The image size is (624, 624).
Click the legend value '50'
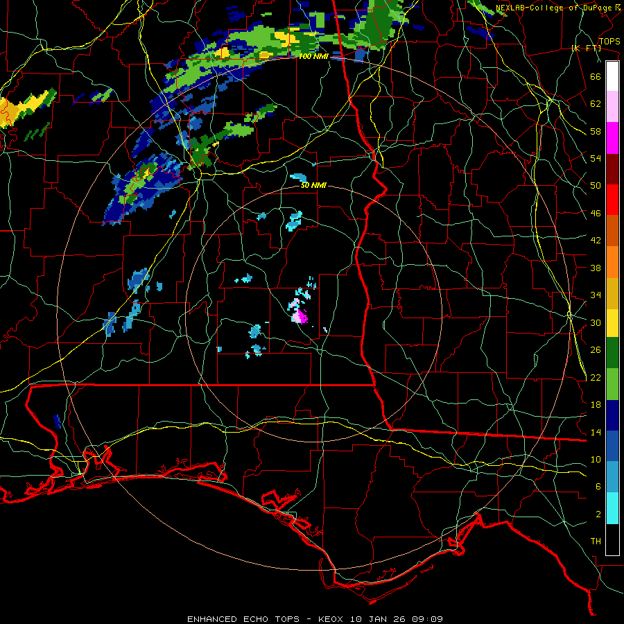pos(596,185)
